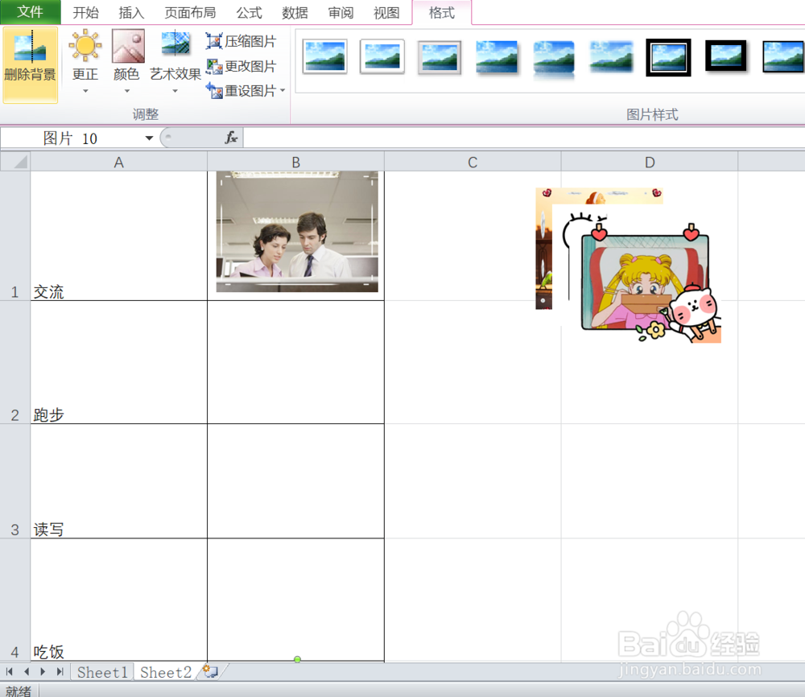Click the green rotation handle dot
Viewport: 805px width, 697px height.
coord(297,659)
